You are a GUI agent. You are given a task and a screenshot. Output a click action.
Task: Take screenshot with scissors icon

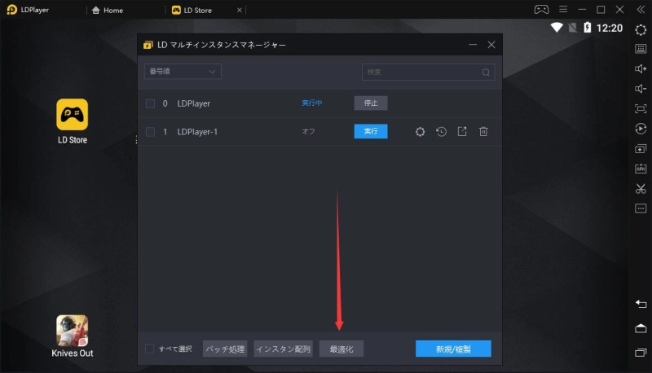click(x=641, y=189)
